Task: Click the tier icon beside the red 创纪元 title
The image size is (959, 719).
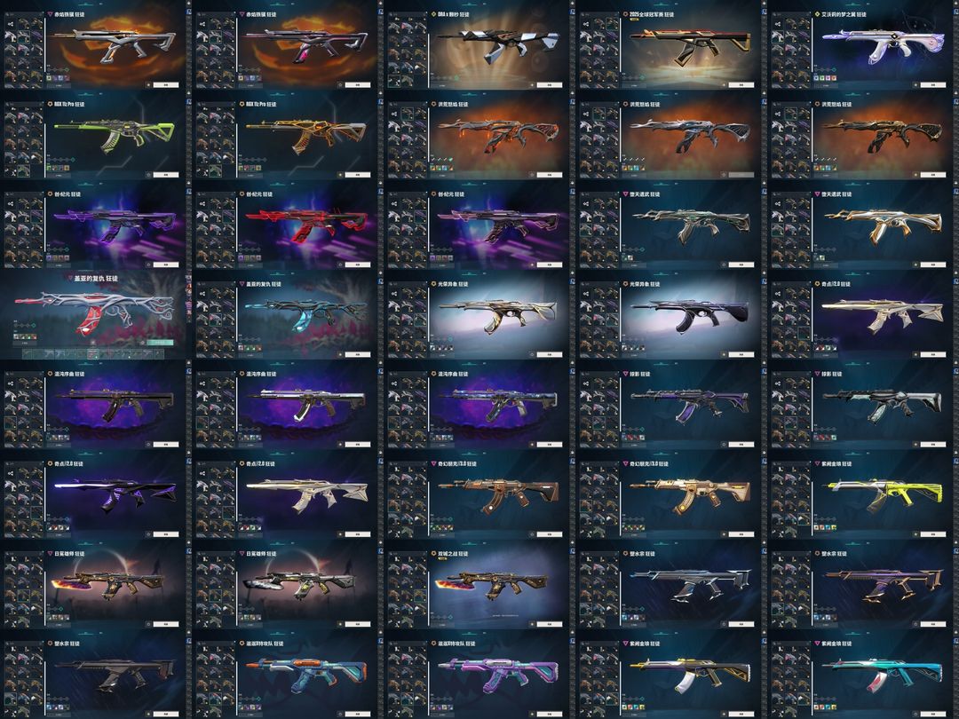Action: pos(242,194)
